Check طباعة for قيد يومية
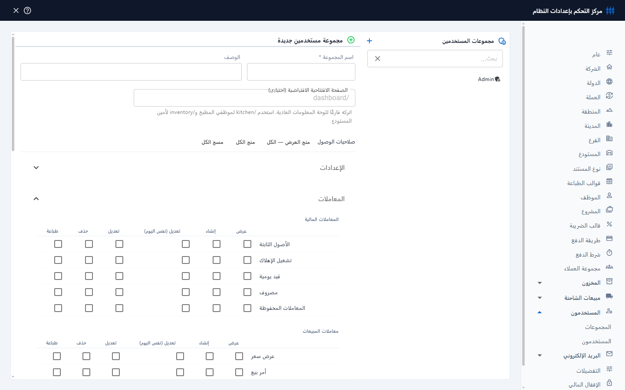The width and height of the screenshot is (625, 390). click(58, 276)
